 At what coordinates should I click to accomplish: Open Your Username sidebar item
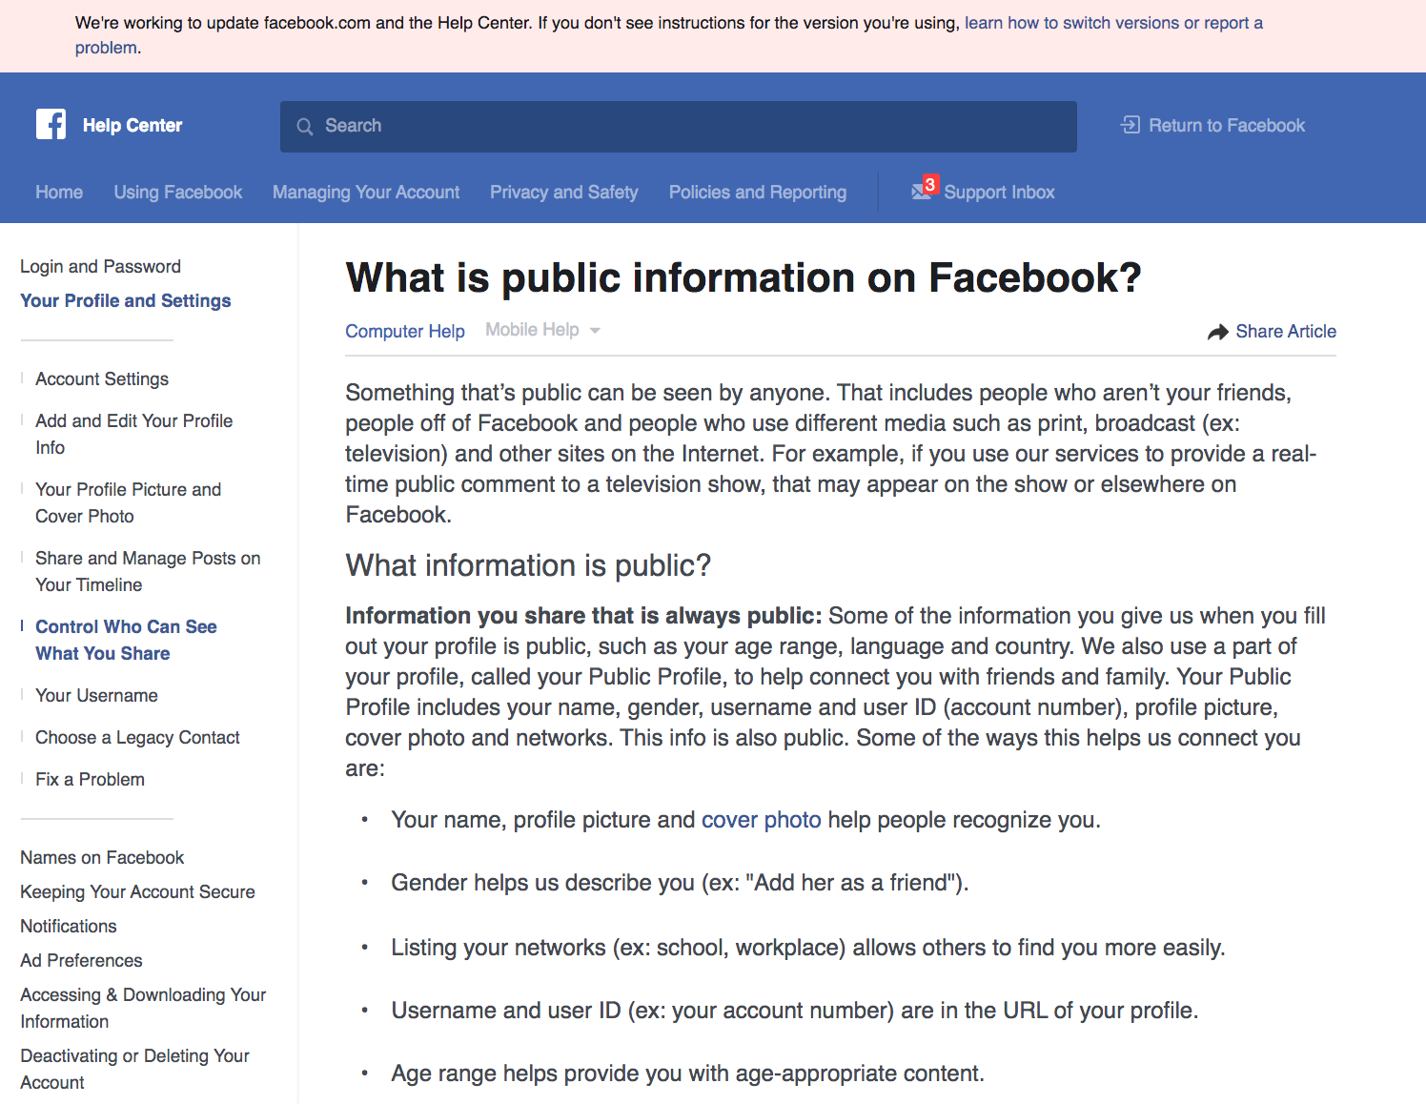(96, 695)
